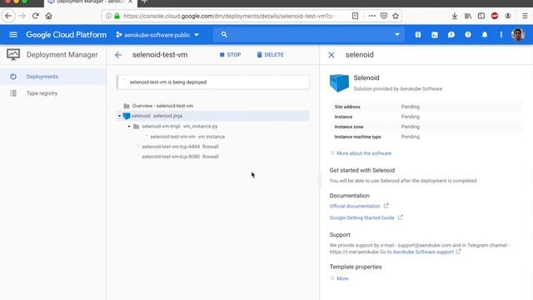Open the Firefox hamburger menu

coord(525,16)
